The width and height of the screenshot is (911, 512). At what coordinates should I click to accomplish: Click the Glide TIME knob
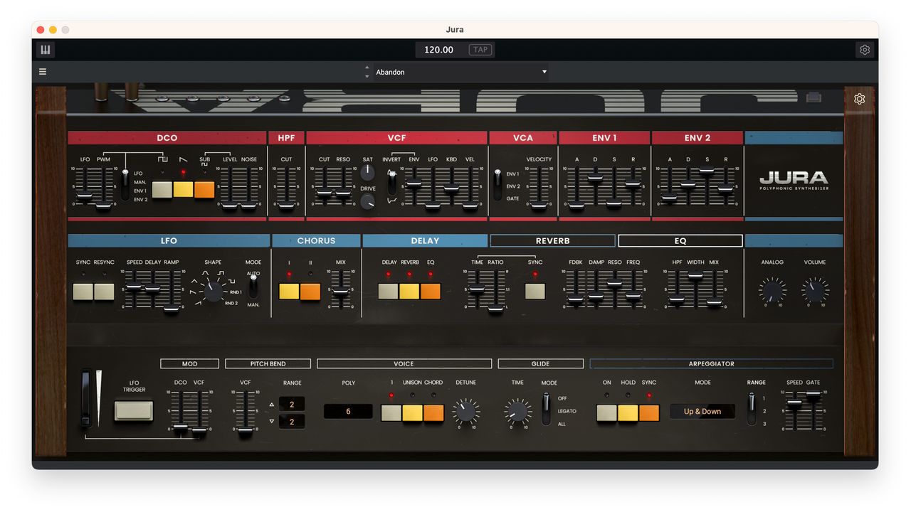point(517,411)
